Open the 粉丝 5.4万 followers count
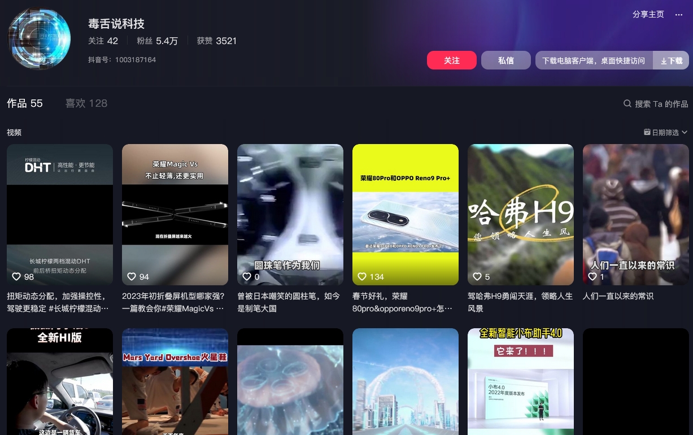This screenshot has height=435, width=693. tap(157, 41)
